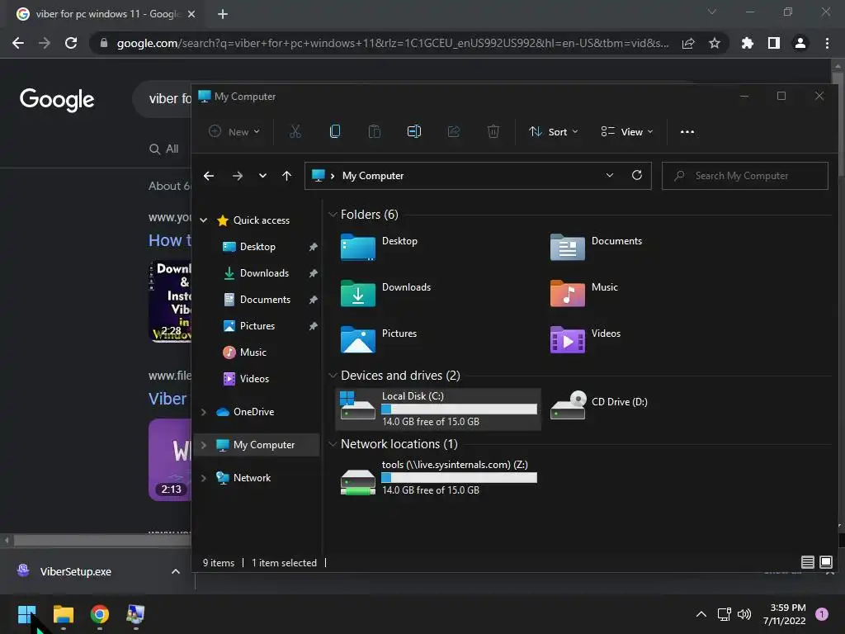Image resolution: width=845 pixels, height=634 pixels.
Task: Click the Copy icon in Explorer toolbar
Action: [335, 131]
